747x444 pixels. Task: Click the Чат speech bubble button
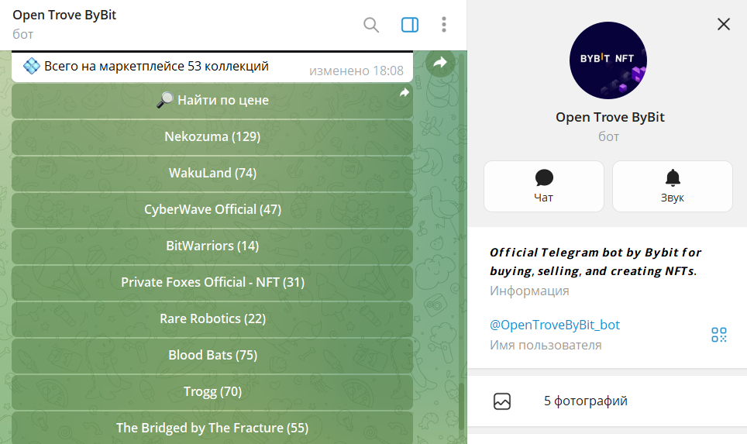pos(543,186)
